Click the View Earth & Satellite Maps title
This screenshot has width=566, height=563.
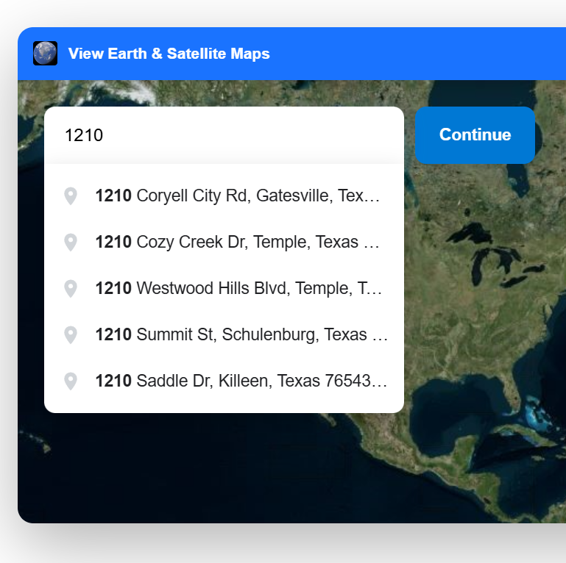coord(169,54)
